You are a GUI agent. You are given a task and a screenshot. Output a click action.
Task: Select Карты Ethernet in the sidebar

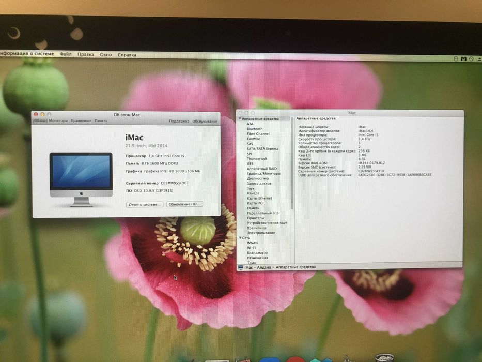[259, 198]
